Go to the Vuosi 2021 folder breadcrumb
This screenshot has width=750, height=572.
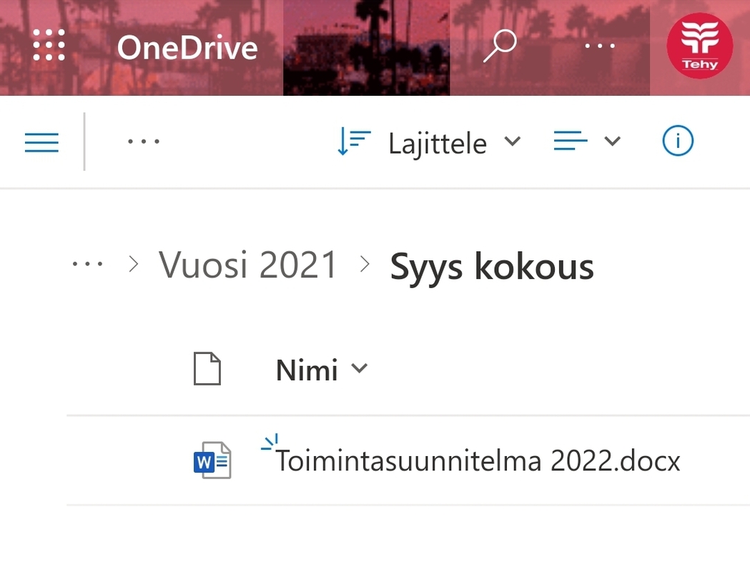coord(248,265)
